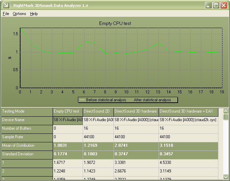Select the DirectSound 3D hardware column header
Viewport: 230px width, 181px height.
tap(136, 111)
